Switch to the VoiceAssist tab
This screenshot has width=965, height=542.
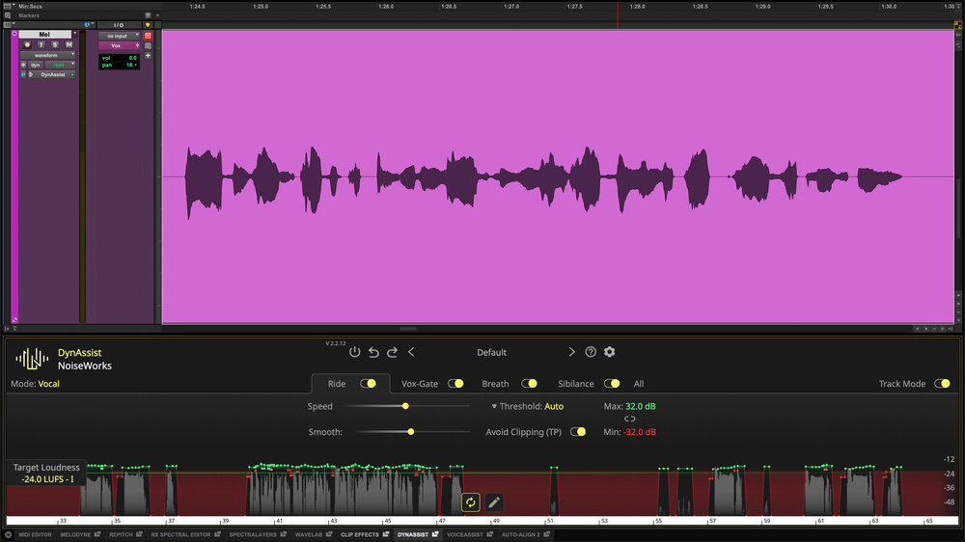(x=465, y=534)
